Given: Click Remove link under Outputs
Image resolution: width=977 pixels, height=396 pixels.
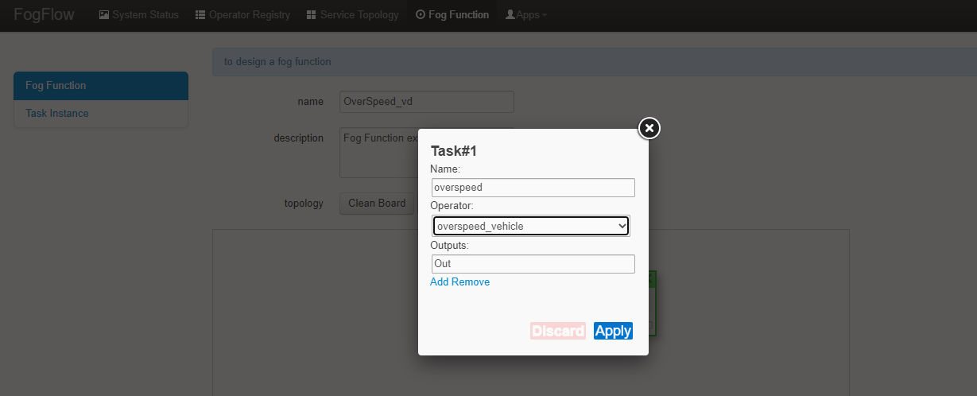Looking at the screenshot, I should coord(471,282).
